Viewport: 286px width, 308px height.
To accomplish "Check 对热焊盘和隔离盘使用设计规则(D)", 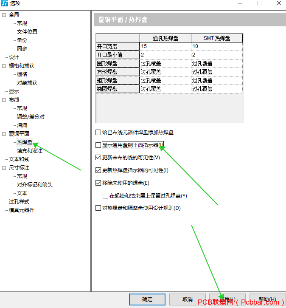I will click(98, 208).
